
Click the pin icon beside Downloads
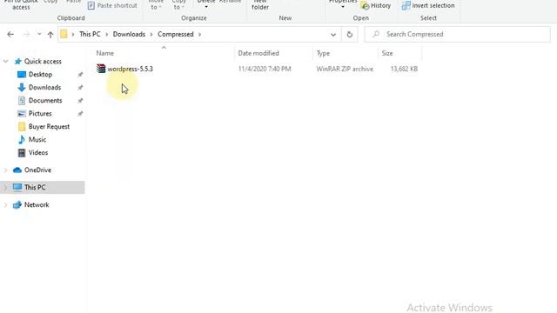pyautogui.click(x=80, y=88)
